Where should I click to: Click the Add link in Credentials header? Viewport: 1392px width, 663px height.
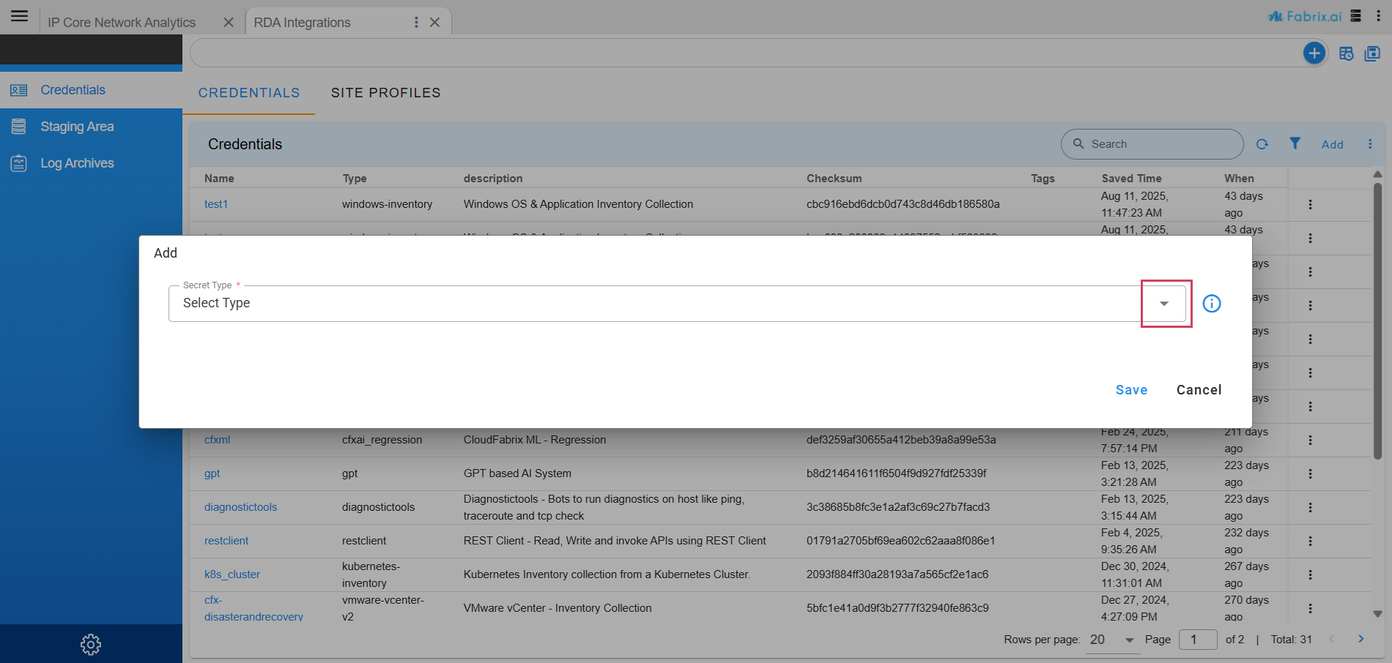pos(1333,144)
